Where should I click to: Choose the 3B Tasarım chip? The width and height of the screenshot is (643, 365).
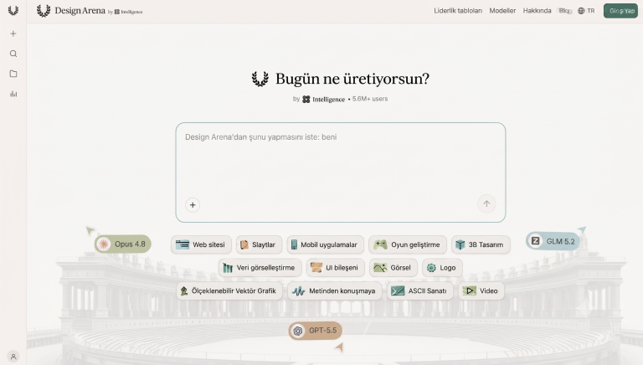point(481,244)
